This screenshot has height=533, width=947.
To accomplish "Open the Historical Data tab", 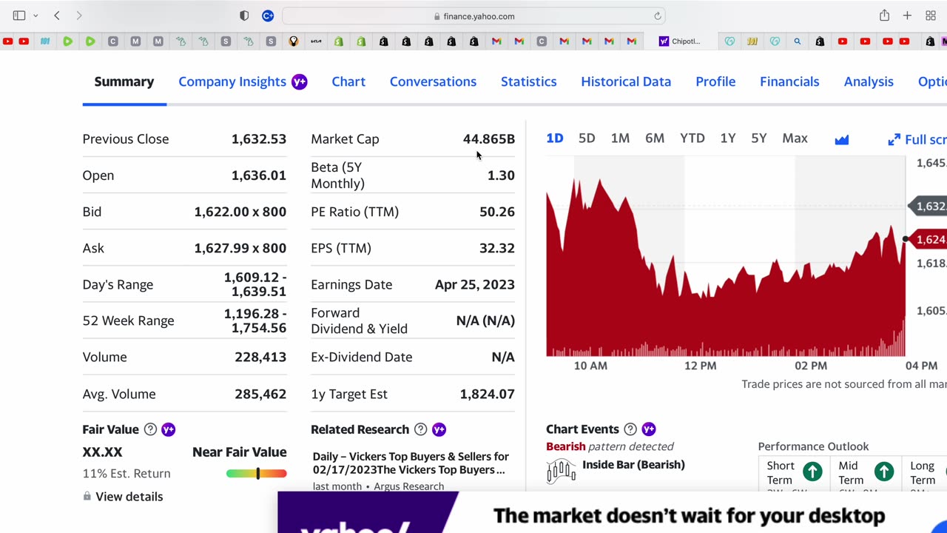I will [x=626, y=81].
